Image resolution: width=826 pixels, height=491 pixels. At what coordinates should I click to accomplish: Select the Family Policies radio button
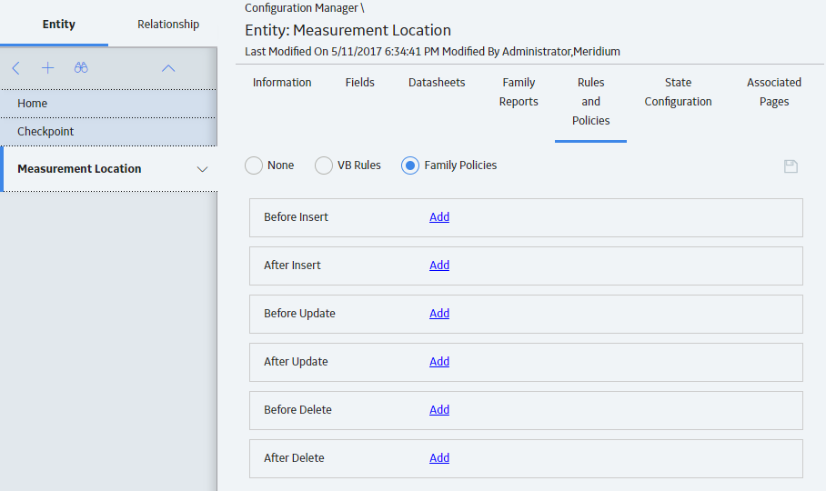[410, 165]
